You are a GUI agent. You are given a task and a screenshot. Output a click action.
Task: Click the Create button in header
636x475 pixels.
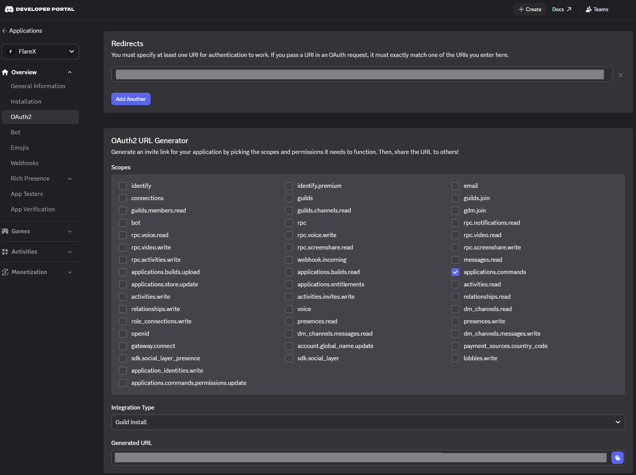pyautogui.click(x=530, y=9)
